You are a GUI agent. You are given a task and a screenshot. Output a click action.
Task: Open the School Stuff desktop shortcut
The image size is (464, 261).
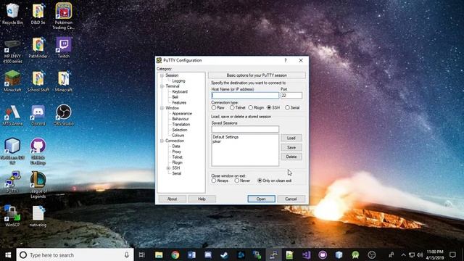tap(38, 81)
